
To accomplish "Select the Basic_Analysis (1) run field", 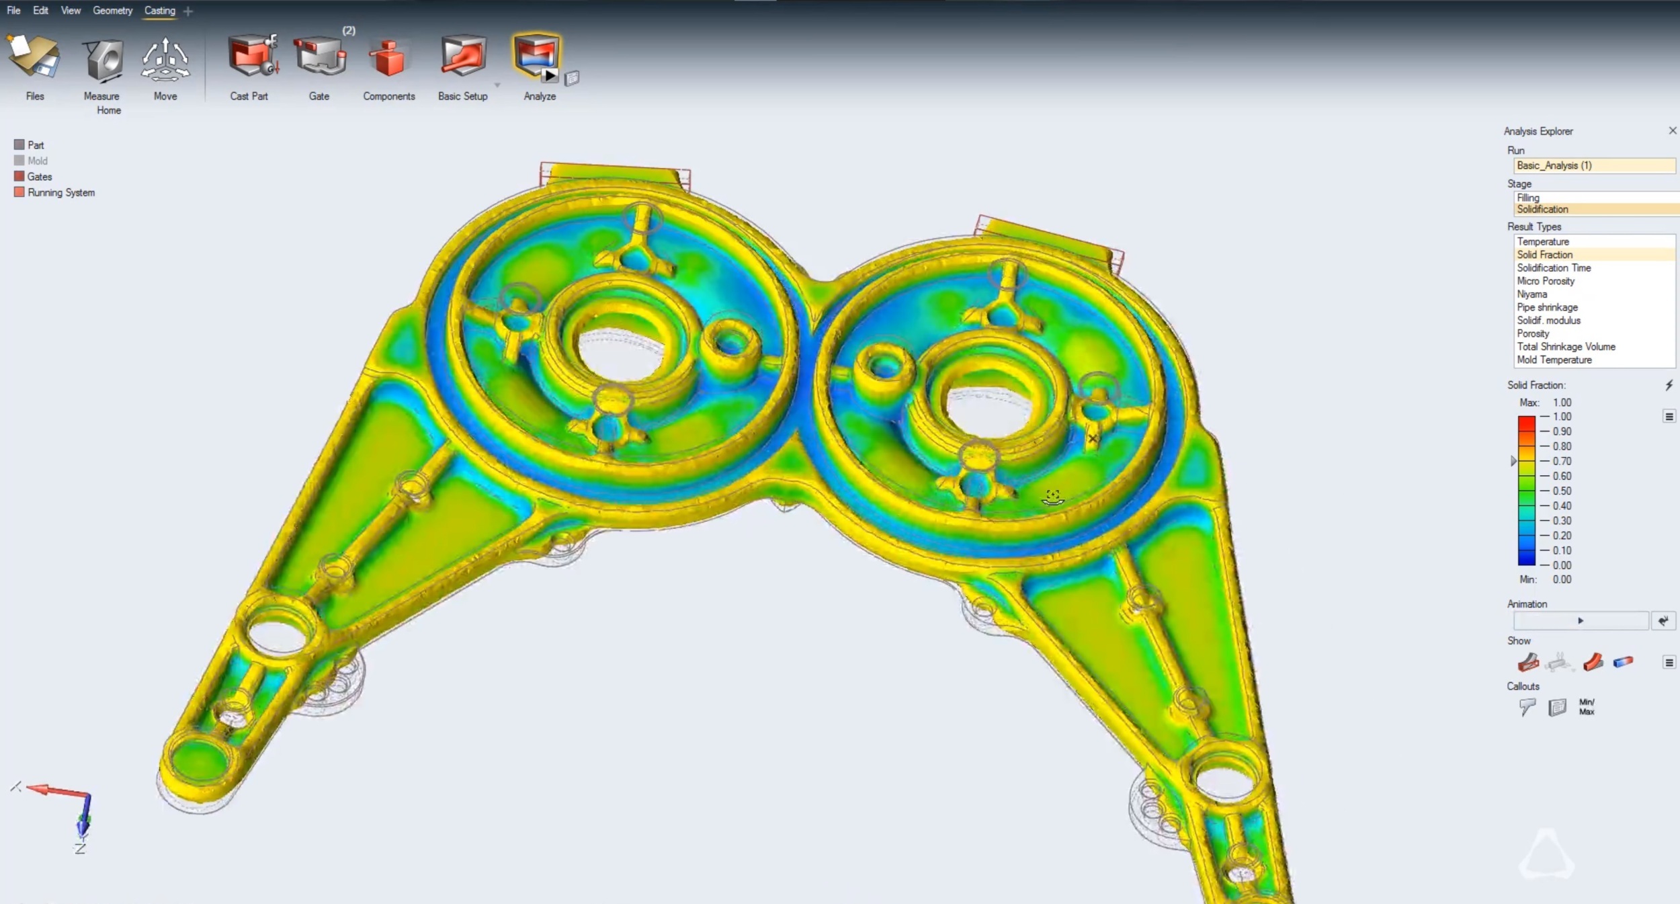I will click(x=1594, y=165).
